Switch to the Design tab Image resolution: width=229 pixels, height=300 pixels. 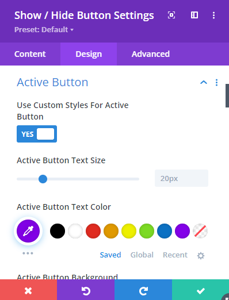tap(89, 54)
